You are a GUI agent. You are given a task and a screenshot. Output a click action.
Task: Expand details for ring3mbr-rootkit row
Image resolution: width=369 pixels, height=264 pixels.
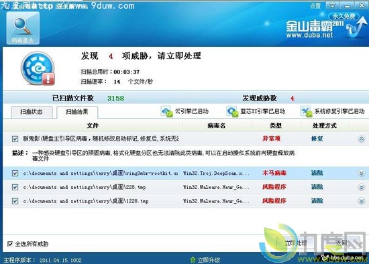tap(362, 174)
